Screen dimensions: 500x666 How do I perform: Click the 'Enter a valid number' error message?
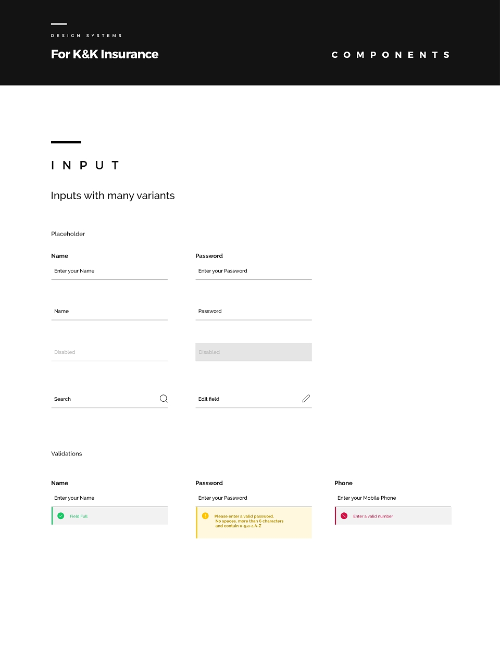click(x=373, y=516)
